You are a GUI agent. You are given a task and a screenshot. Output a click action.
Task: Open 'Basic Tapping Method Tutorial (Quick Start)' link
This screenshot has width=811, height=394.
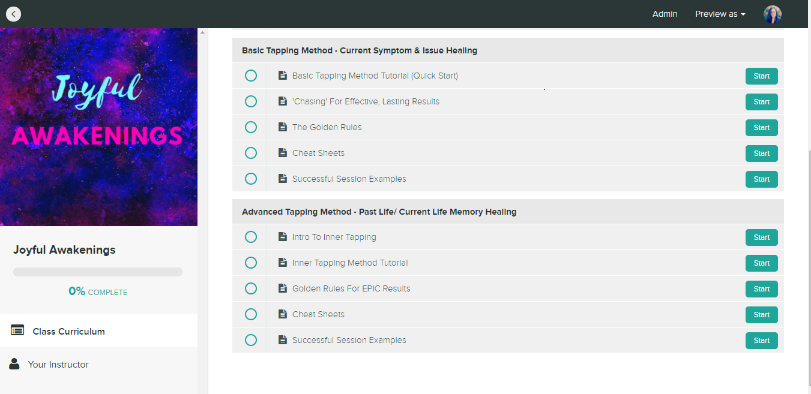pyautogui.click(x=375, y=76)
